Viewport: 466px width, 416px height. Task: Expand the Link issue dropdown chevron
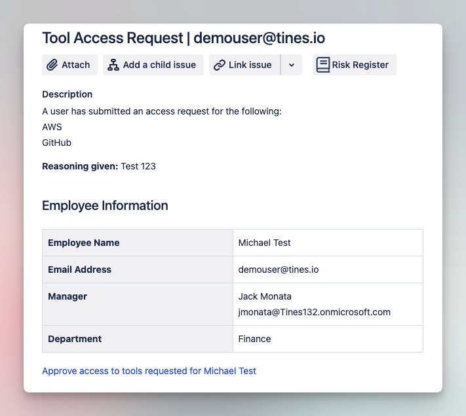coord(292,65)
